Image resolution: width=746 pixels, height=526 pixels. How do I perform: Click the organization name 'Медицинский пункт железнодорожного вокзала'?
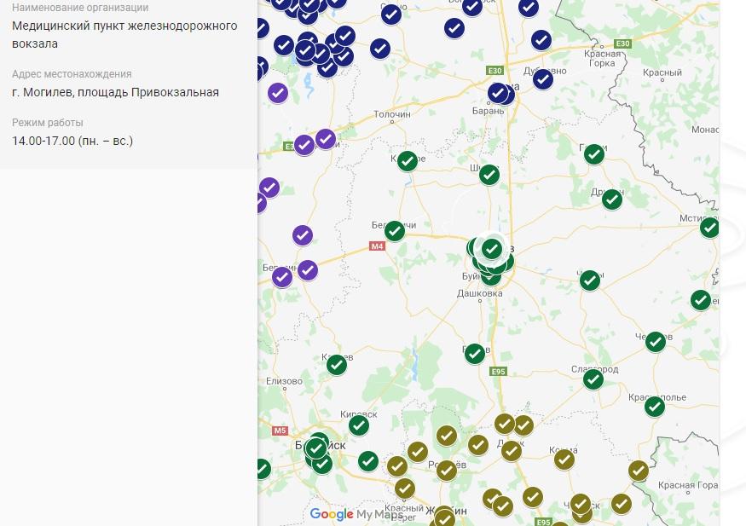124,34
